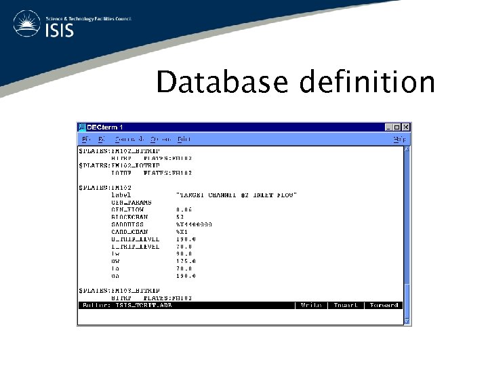Click the $PLATES:FM103_HITRIP line
The width and height of the screenshot is (488, 366).
119,291
